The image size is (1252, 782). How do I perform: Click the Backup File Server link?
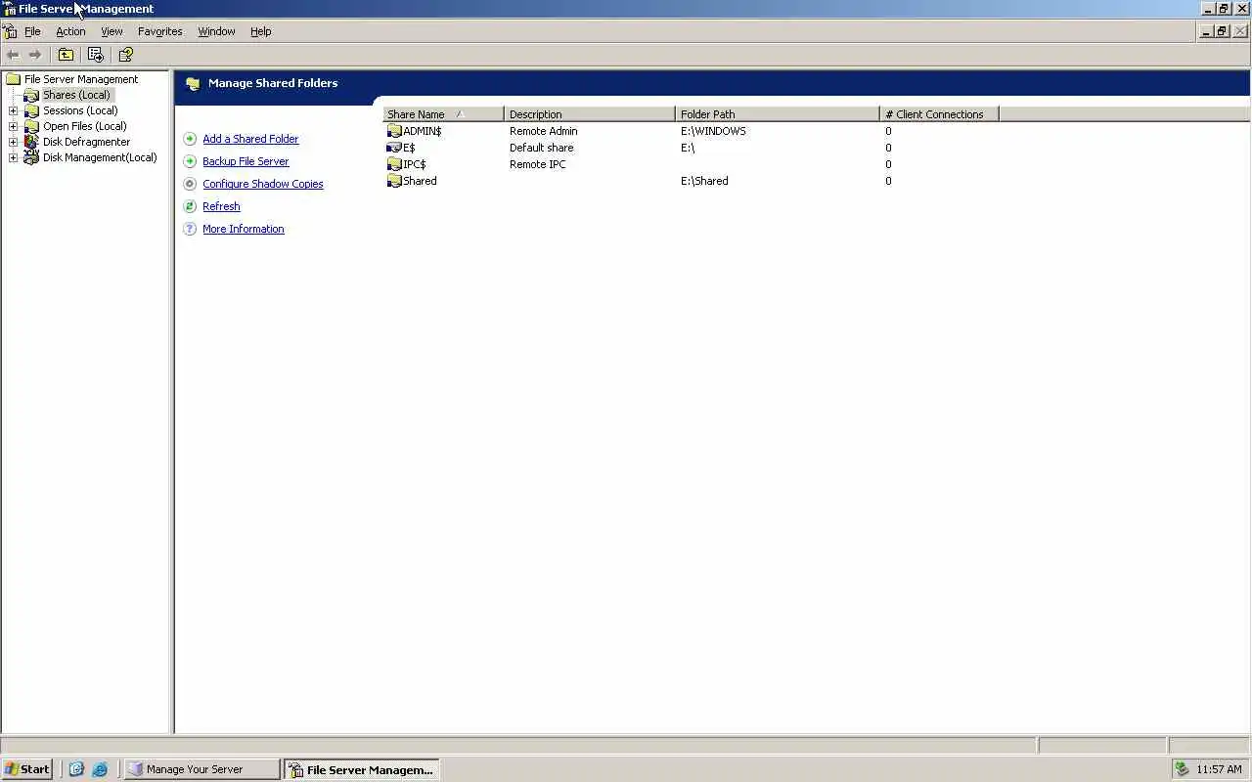tap(246, 161)
